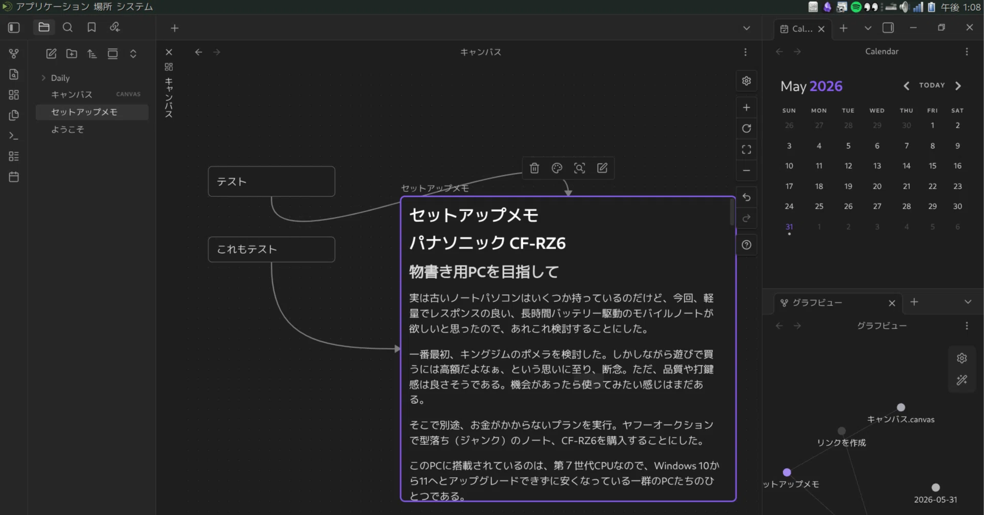Switch to the Calendar tab
This screenshot has width=984, height=515.
point(797,29)
